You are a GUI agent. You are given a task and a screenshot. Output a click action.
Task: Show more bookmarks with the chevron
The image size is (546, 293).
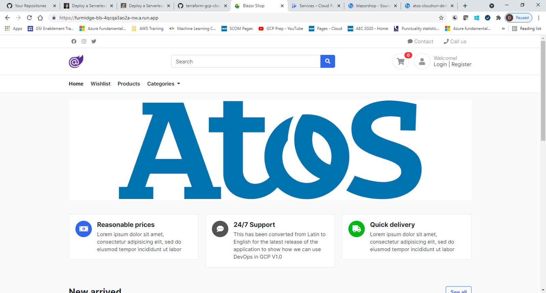[x=503, y=29]
